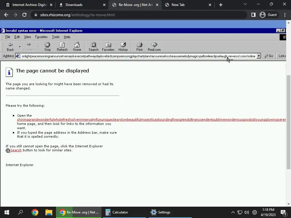This screenshot has width=291, height=218.
Task: Open the Tools menu in Internet Explorer
Action: [x=56, y=37]
